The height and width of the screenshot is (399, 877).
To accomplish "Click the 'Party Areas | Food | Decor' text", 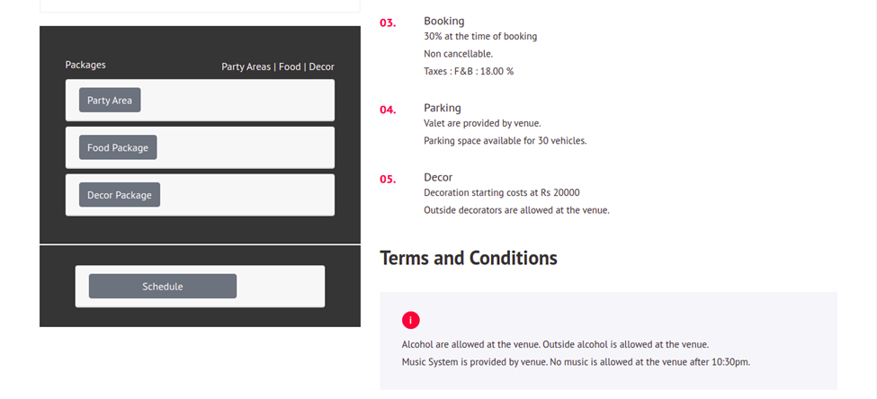I will (x=278, y=67).
